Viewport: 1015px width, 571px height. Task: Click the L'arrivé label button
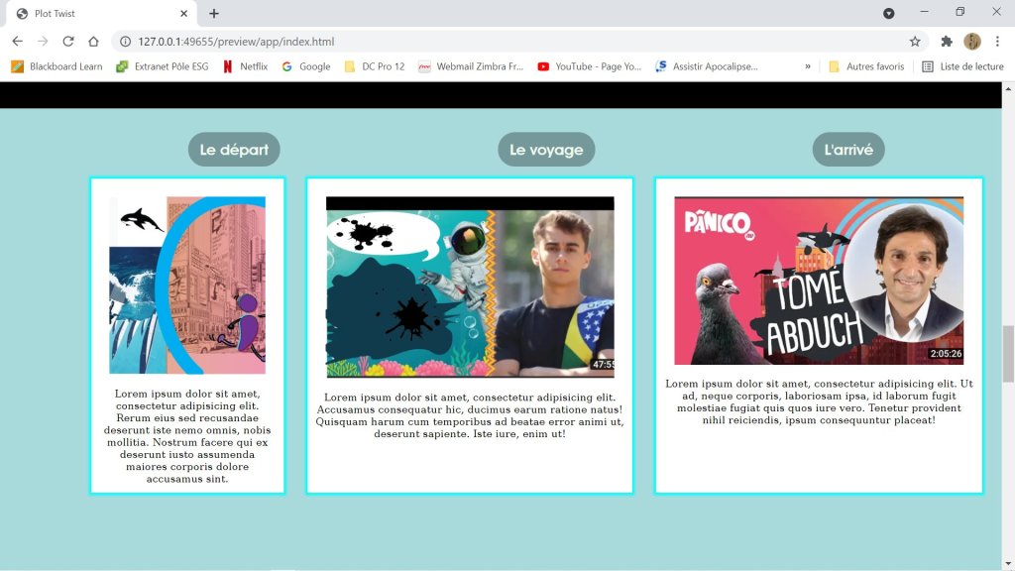[x=848, y=150]
